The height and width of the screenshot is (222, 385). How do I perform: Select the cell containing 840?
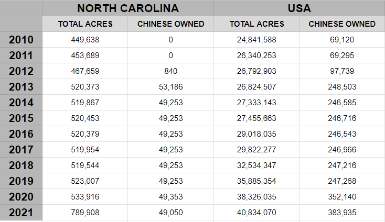coord(170,71)
